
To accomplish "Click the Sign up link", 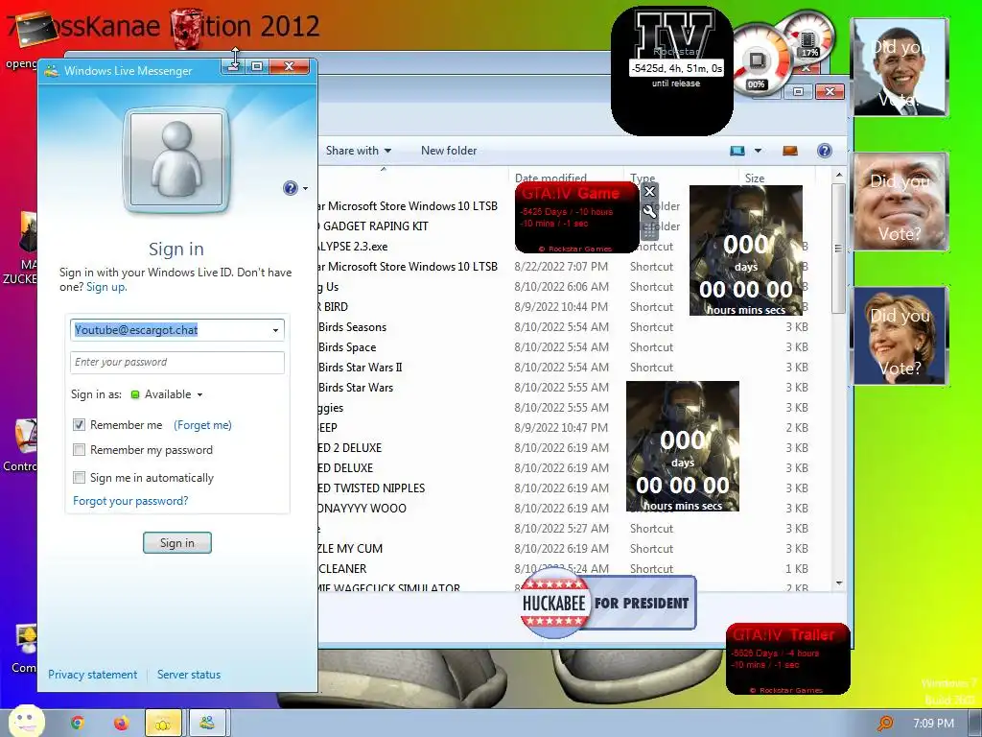I will [x=105, y=287].
